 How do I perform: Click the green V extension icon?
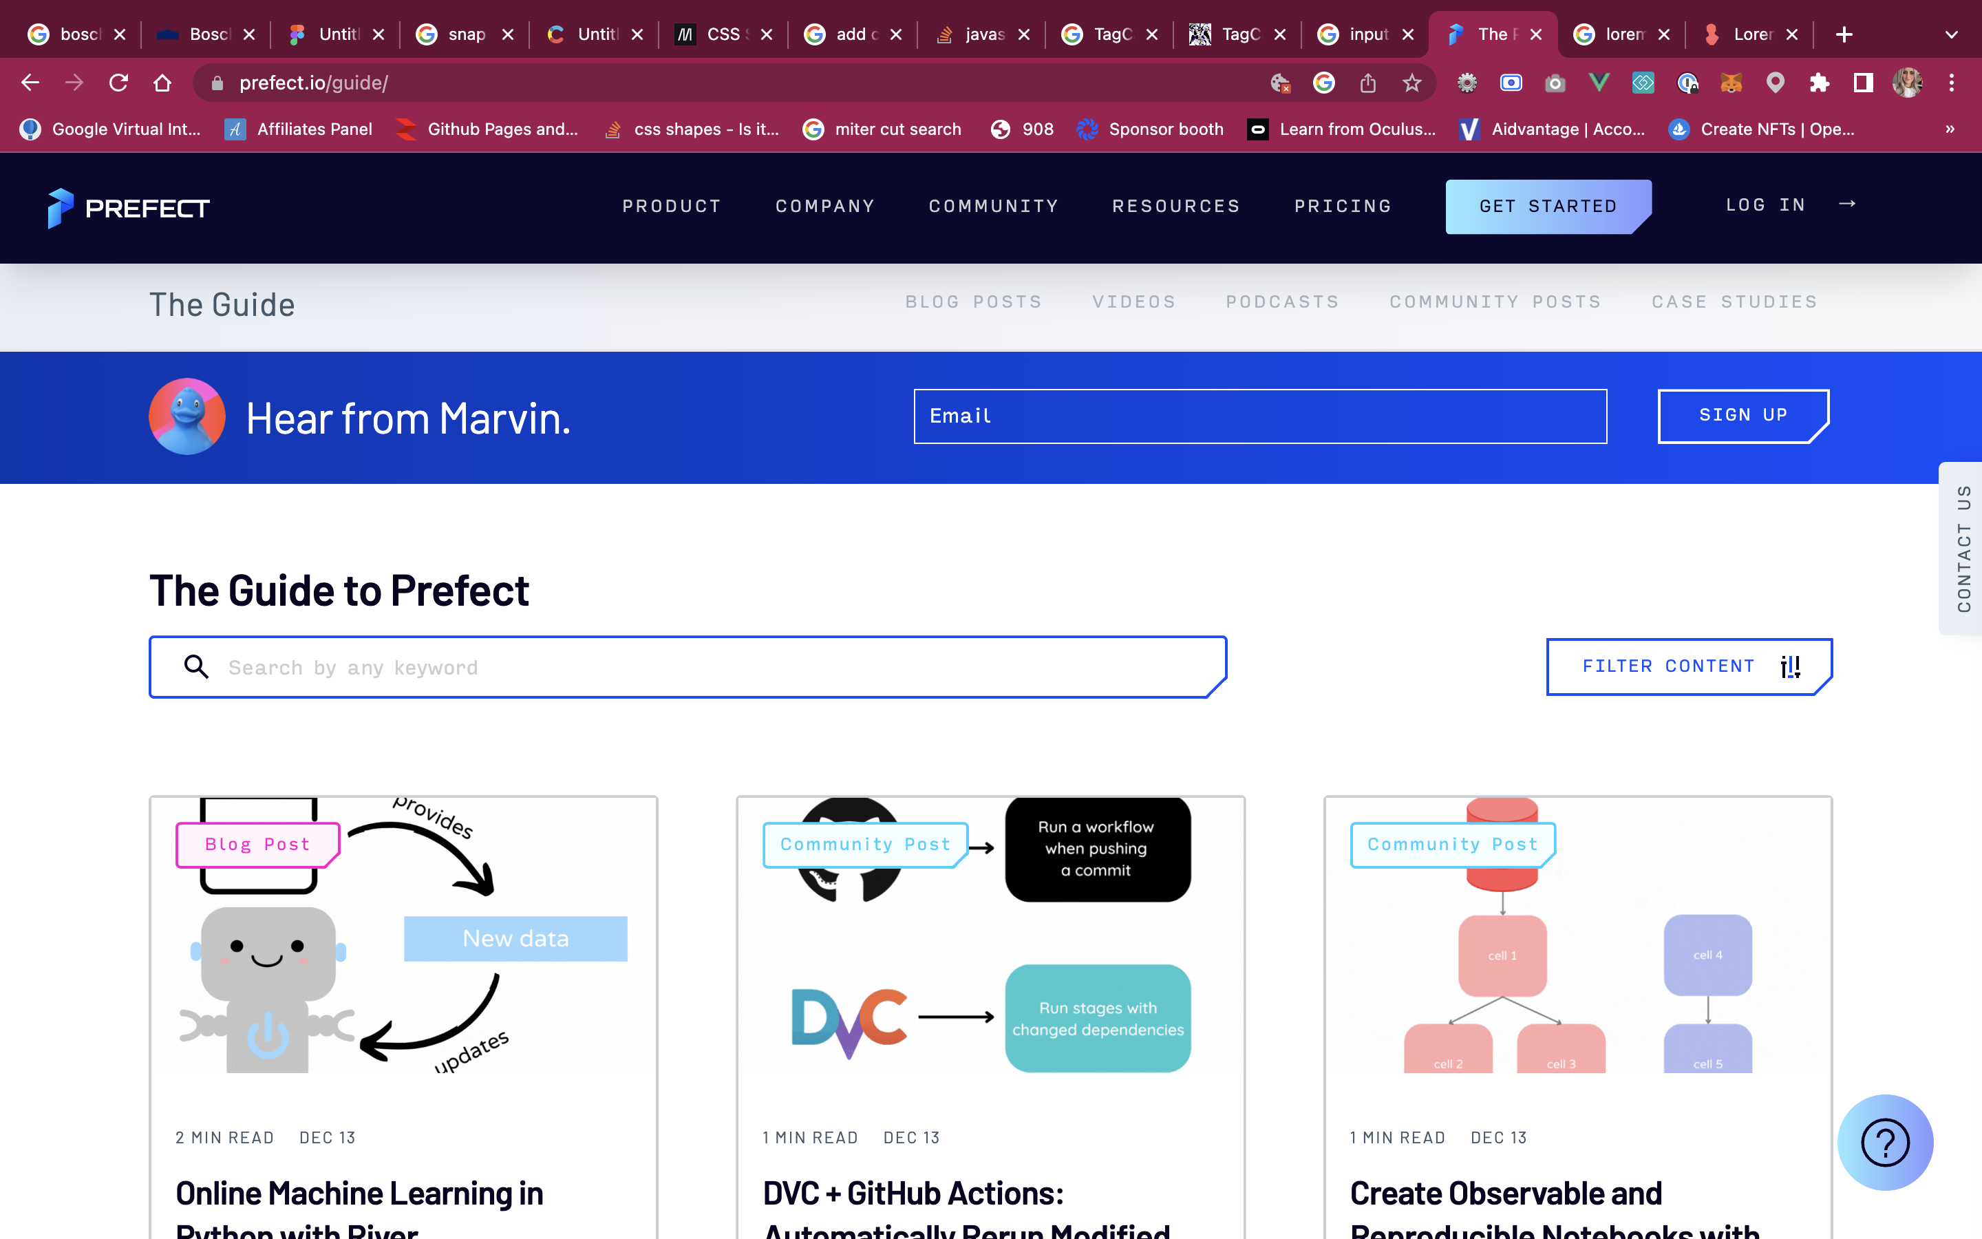tap(1599, 83)
